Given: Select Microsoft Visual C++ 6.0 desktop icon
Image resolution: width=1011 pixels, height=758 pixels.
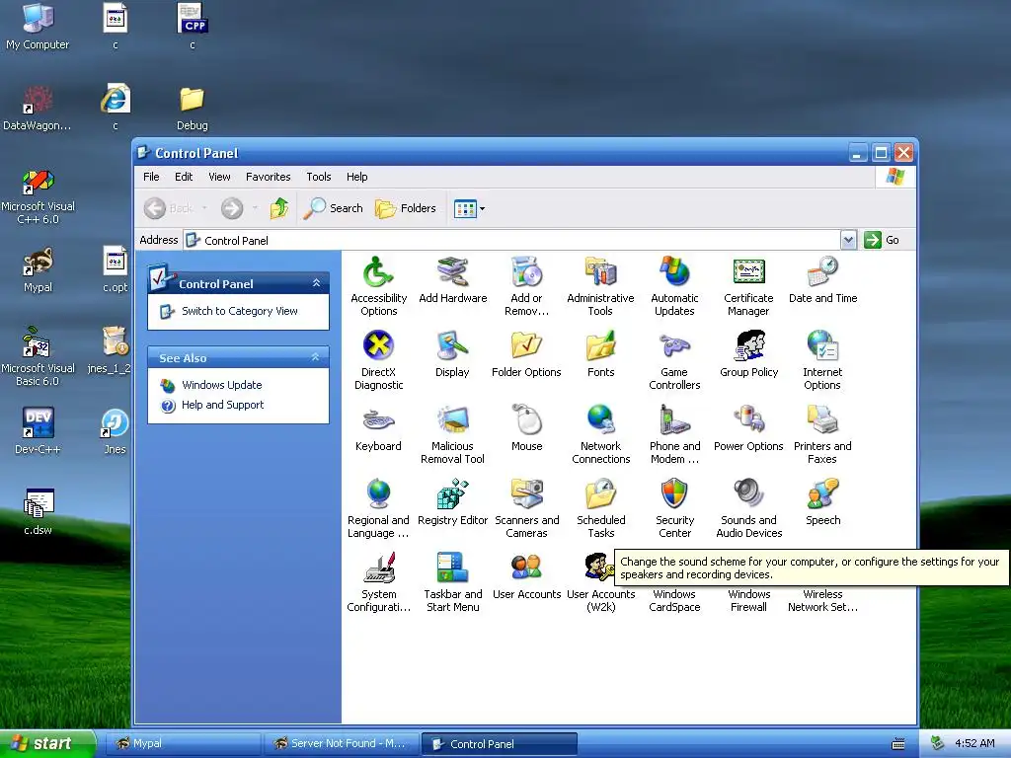Looking at the screenshot, I should 38,196.
